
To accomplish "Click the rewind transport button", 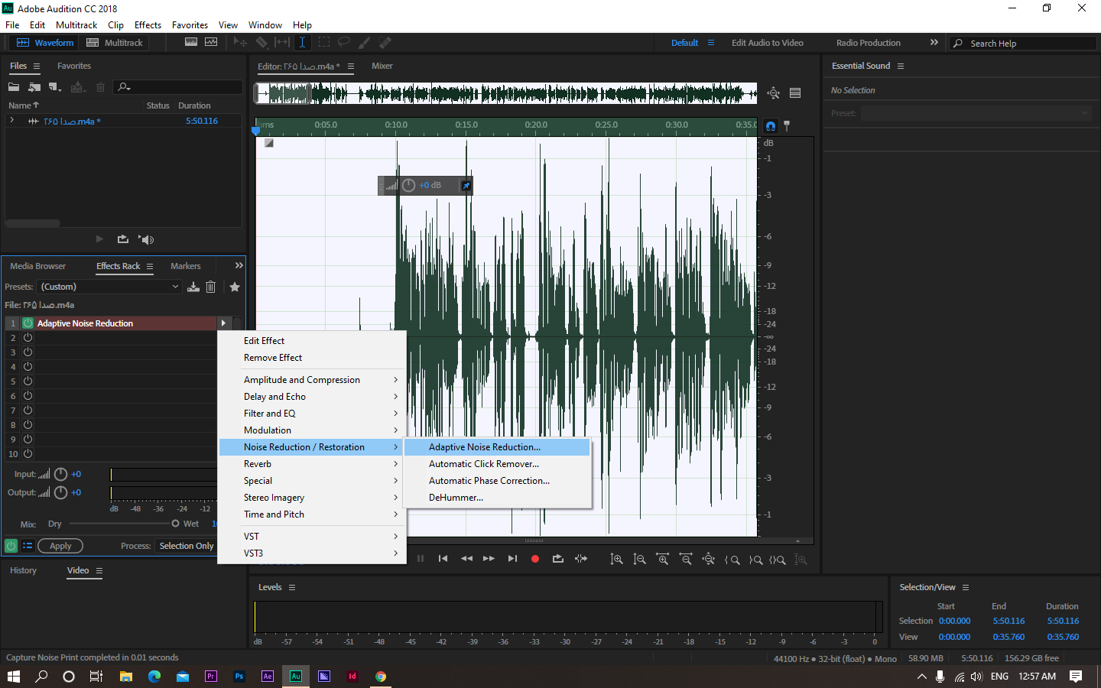I will (x=466, y=559).
